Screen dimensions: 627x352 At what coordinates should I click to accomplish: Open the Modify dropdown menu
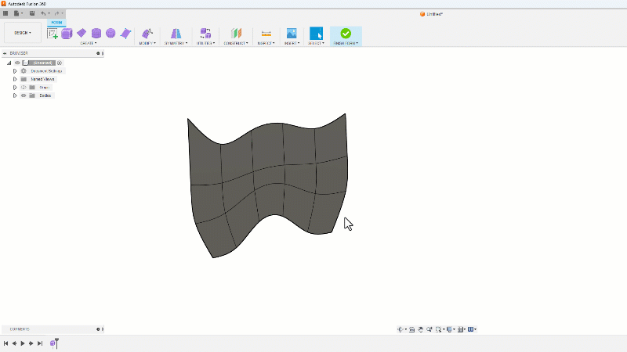click(x=147, y=43)
